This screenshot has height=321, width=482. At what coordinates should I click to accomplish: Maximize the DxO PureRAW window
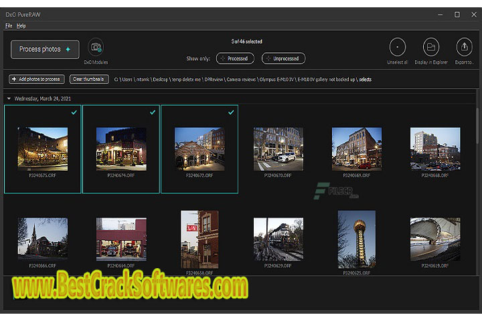click(x=457, y=15)
